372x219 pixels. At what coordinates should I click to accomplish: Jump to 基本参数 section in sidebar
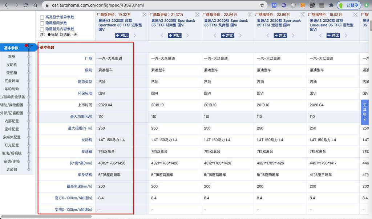(11, 48)
